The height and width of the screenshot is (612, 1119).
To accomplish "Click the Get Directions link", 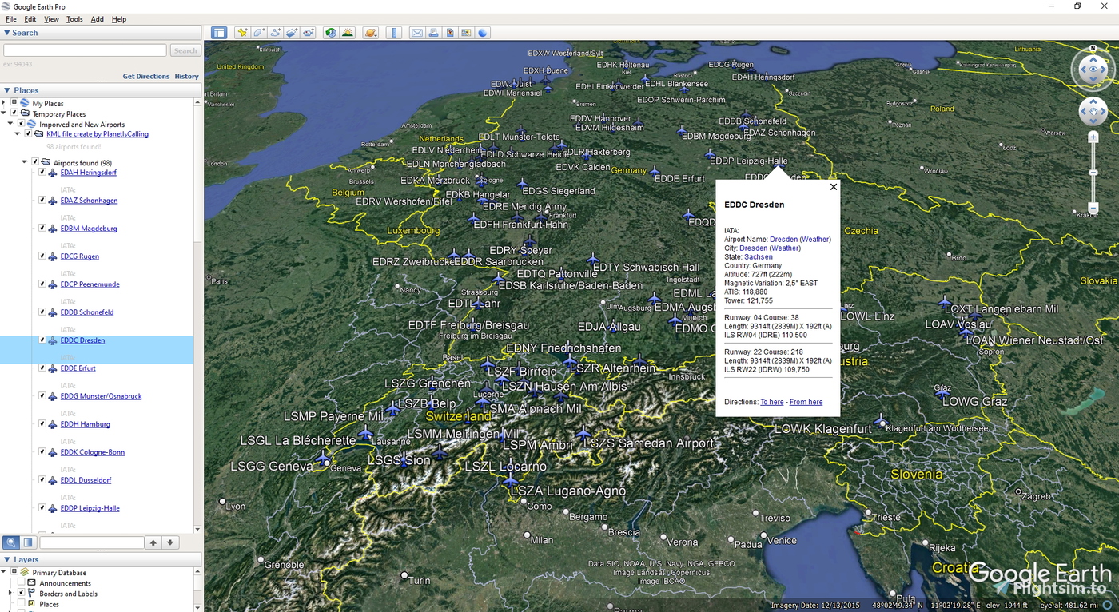I will (146, 76).
